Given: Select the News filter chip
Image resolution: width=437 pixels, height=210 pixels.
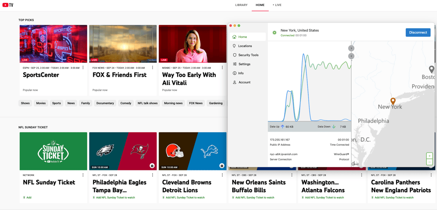Looking at the screenshot, I should click(x=71, y=103).
